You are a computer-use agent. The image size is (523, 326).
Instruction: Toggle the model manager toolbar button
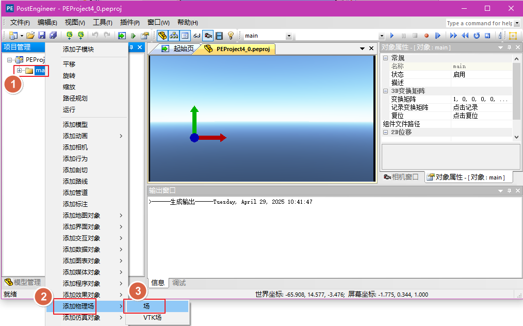tap(162, 36)
